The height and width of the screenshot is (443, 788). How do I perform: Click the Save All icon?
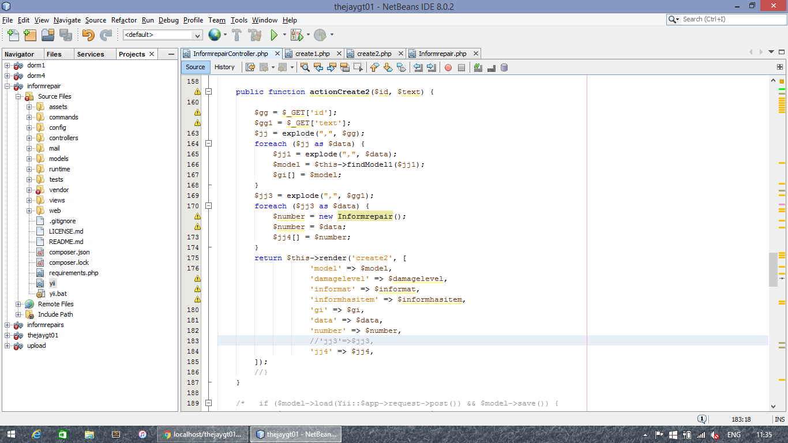pyautogui.click(x=65, y=35)
